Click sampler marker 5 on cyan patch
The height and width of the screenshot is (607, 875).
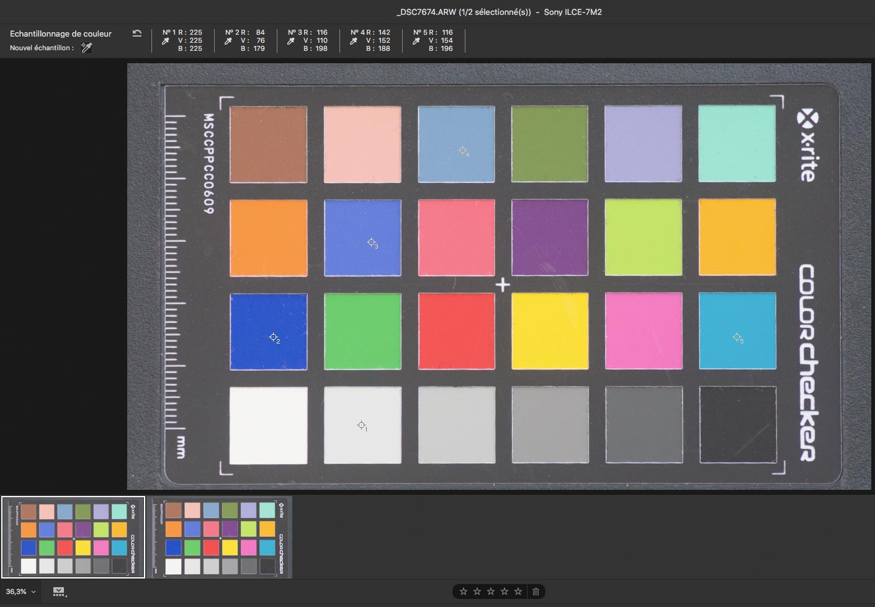(737, 337)
